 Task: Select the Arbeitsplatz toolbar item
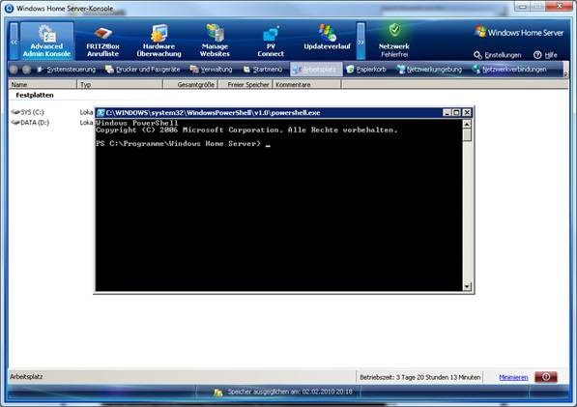316,70
